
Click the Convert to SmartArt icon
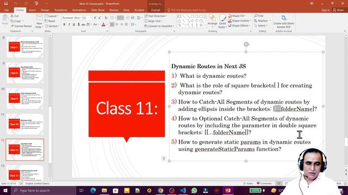(159, 26)
